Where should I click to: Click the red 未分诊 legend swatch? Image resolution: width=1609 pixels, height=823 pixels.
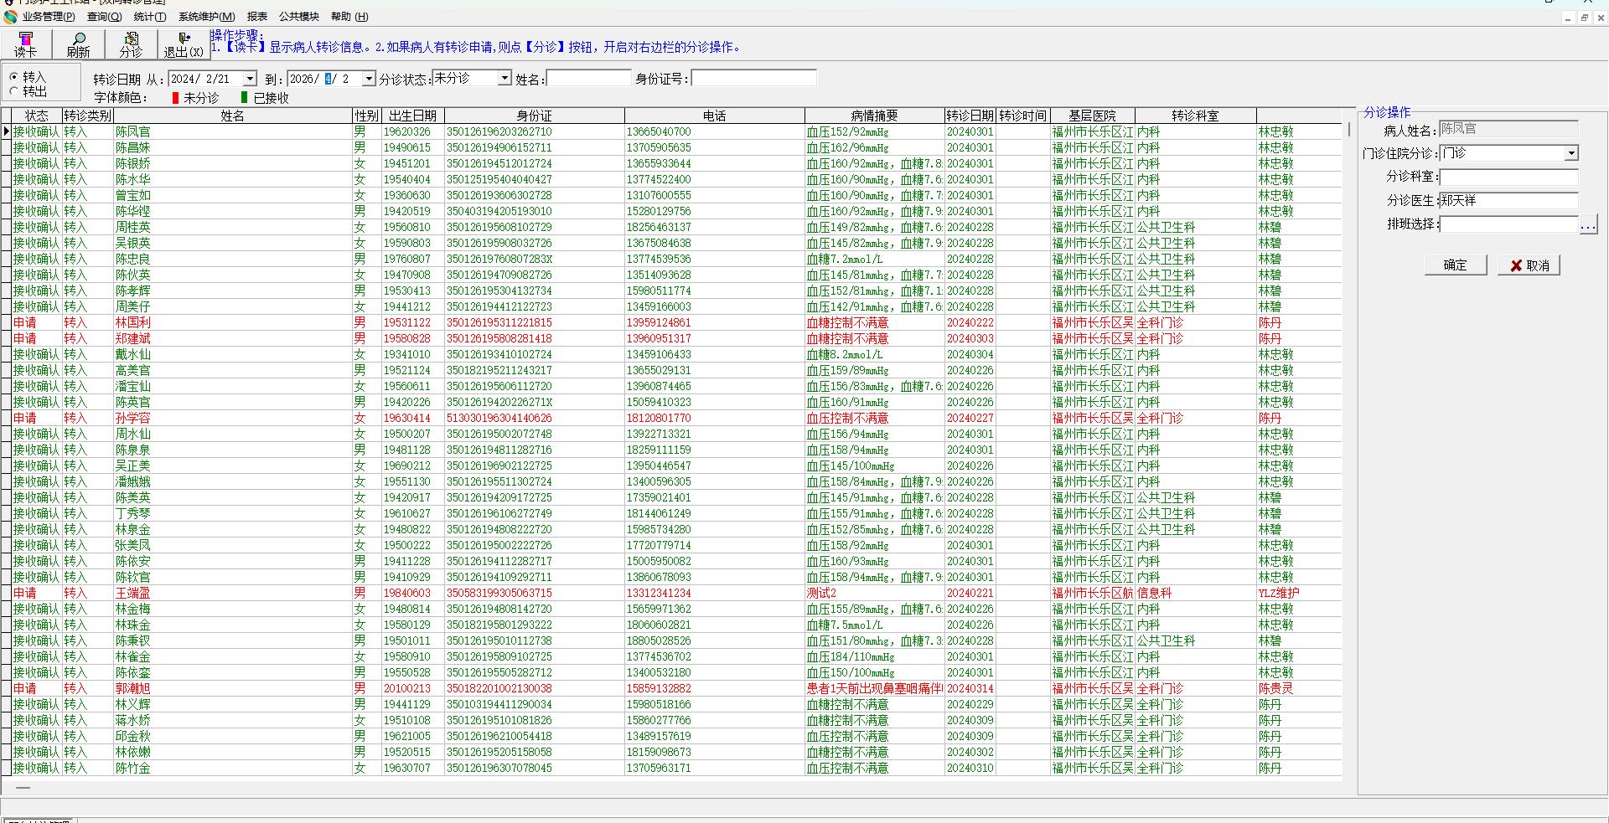coord(175,98)
